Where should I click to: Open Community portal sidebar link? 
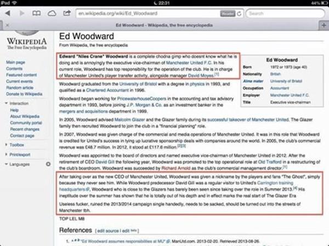coord(26,122)
